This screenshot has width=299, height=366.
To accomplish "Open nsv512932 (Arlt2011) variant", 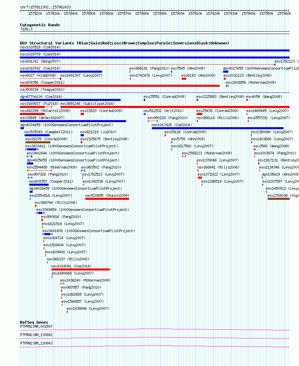I will (164, 111).
